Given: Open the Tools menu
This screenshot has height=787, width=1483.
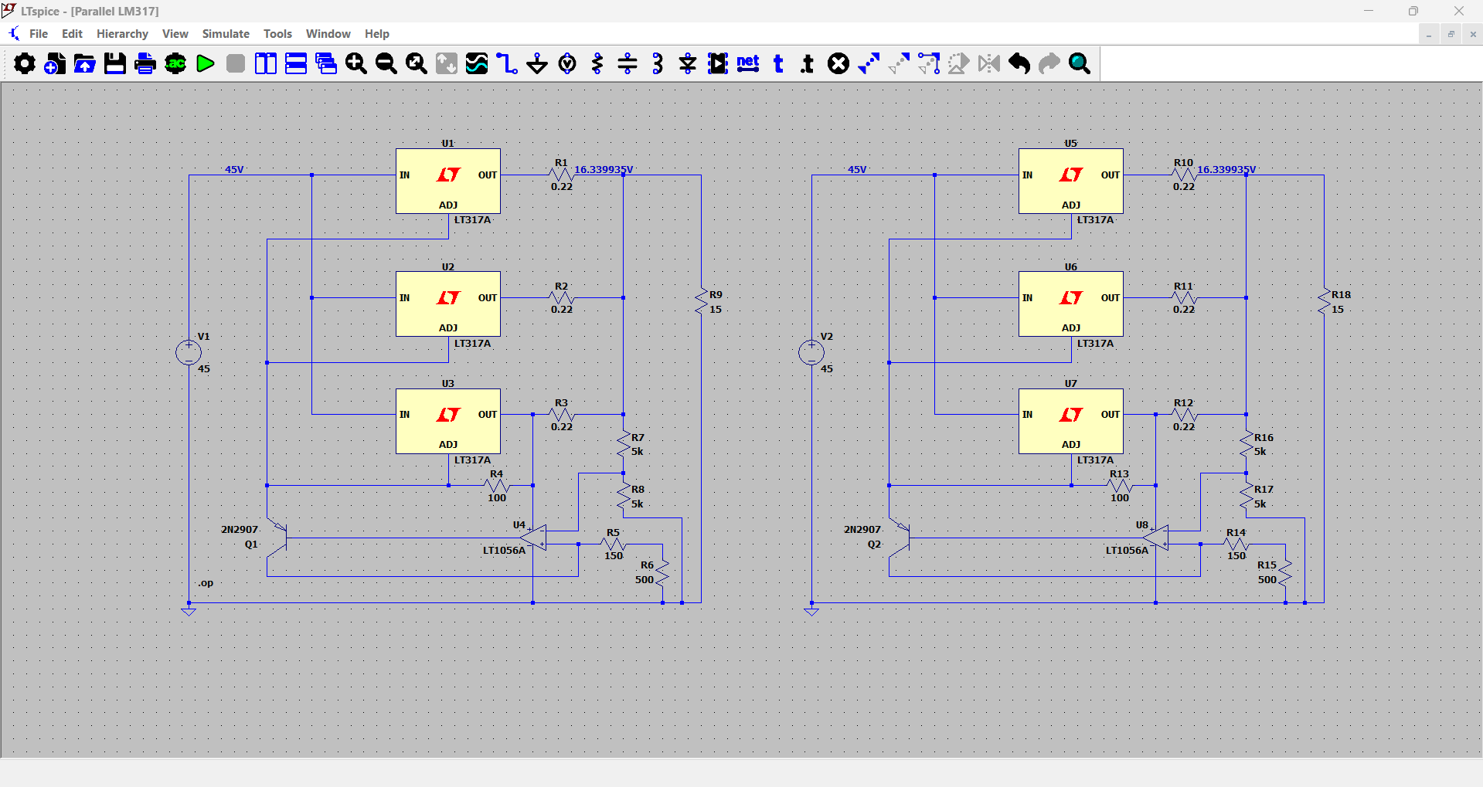Looking at the screenshot, I should pos(277,34).
